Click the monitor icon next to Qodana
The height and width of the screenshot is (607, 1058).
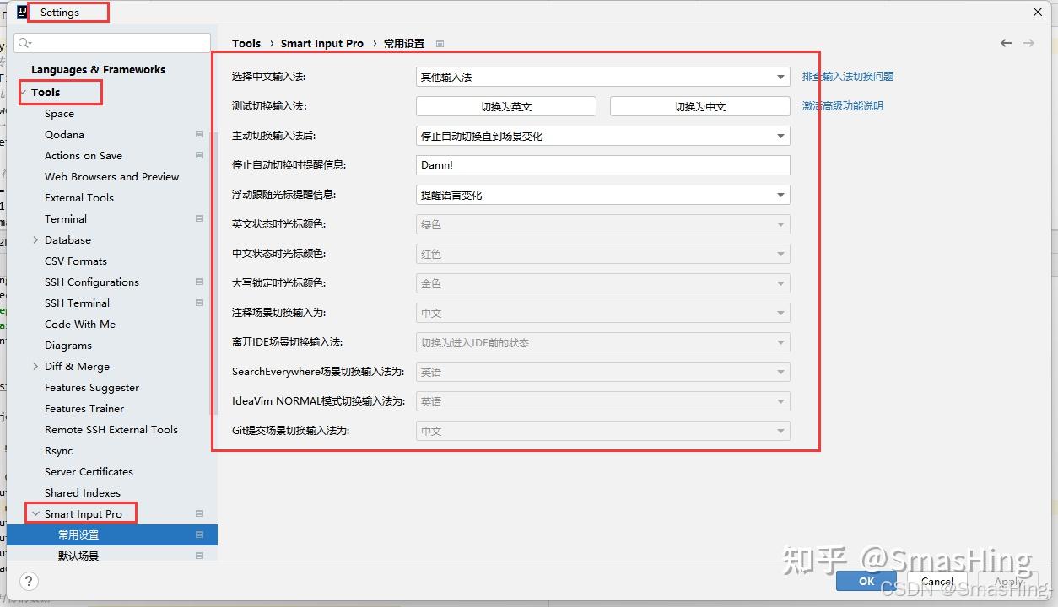tap(199, 134)
